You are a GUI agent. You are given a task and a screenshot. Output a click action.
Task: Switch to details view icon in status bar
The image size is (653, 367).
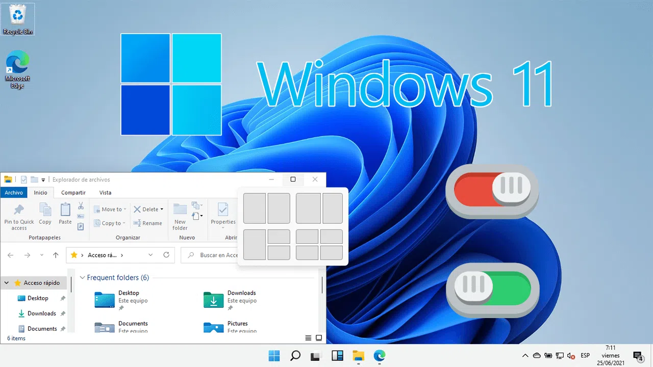point(308,338)
